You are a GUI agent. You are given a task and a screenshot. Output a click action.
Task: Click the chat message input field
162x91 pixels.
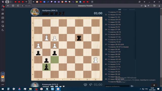(x=117, y=86)
